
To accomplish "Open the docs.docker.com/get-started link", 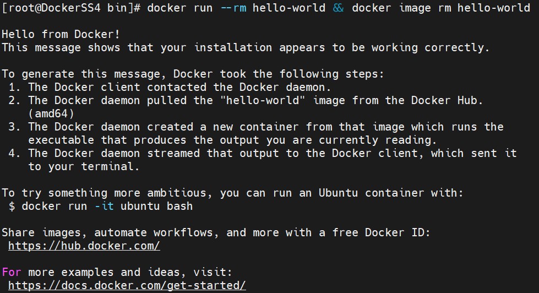I will tap(127, 285).
